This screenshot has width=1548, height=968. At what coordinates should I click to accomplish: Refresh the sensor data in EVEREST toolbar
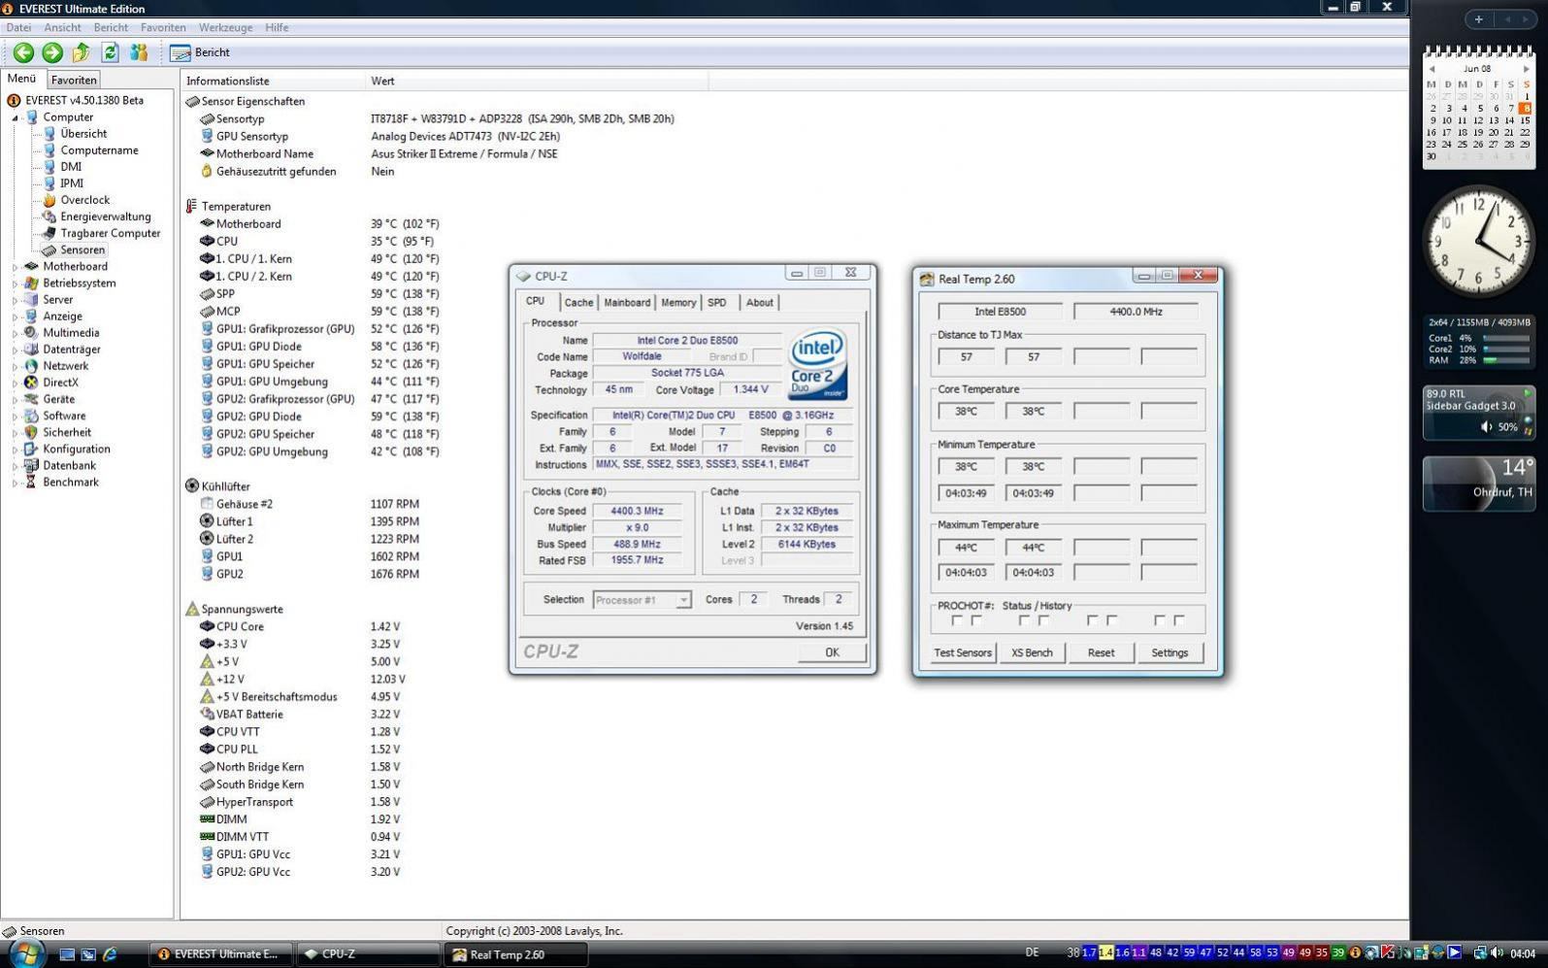[x=111, y=52]
